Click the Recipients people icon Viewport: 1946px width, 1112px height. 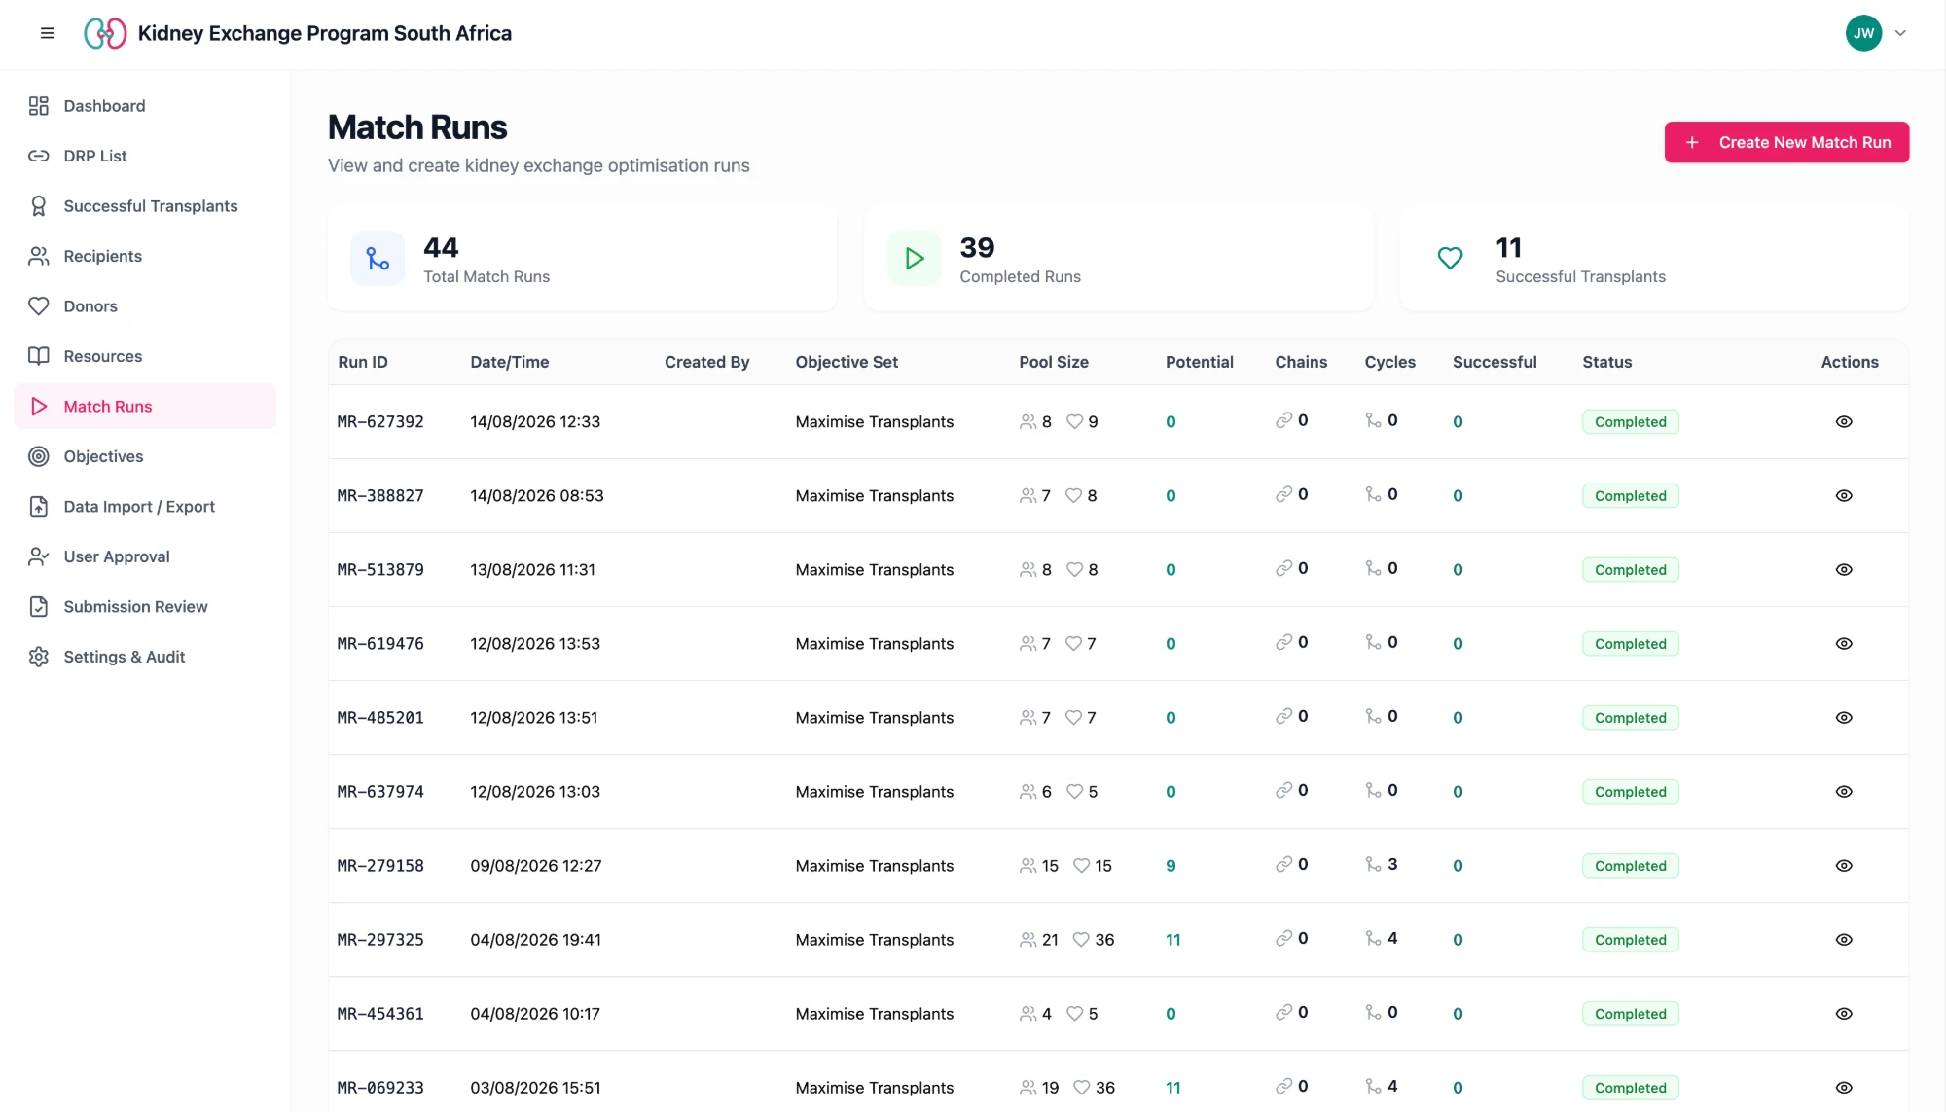click(x=39, y=256)
